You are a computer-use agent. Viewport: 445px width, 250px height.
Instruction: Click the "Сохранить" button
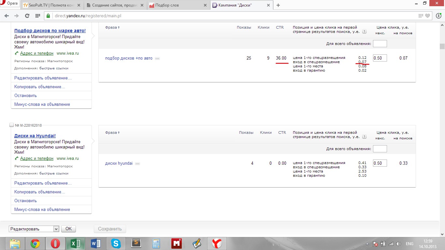click(x=110, y=229)
